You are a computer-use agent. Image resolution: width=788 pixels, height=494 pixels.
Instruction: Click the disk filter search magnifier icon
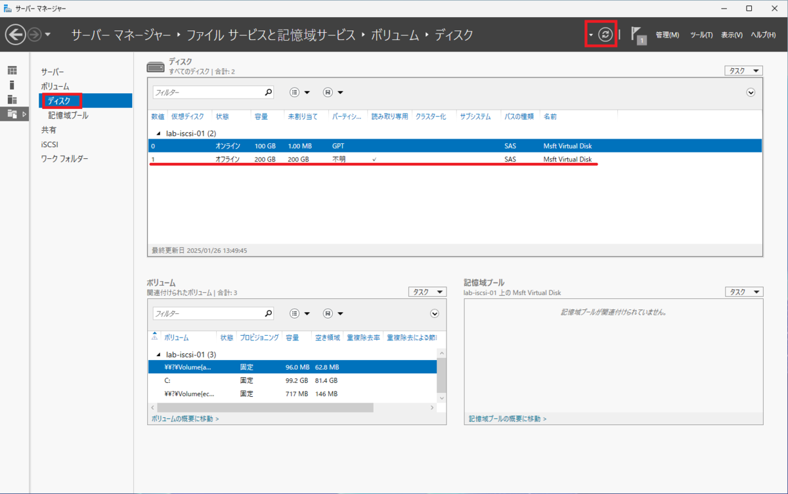point(269,92)
